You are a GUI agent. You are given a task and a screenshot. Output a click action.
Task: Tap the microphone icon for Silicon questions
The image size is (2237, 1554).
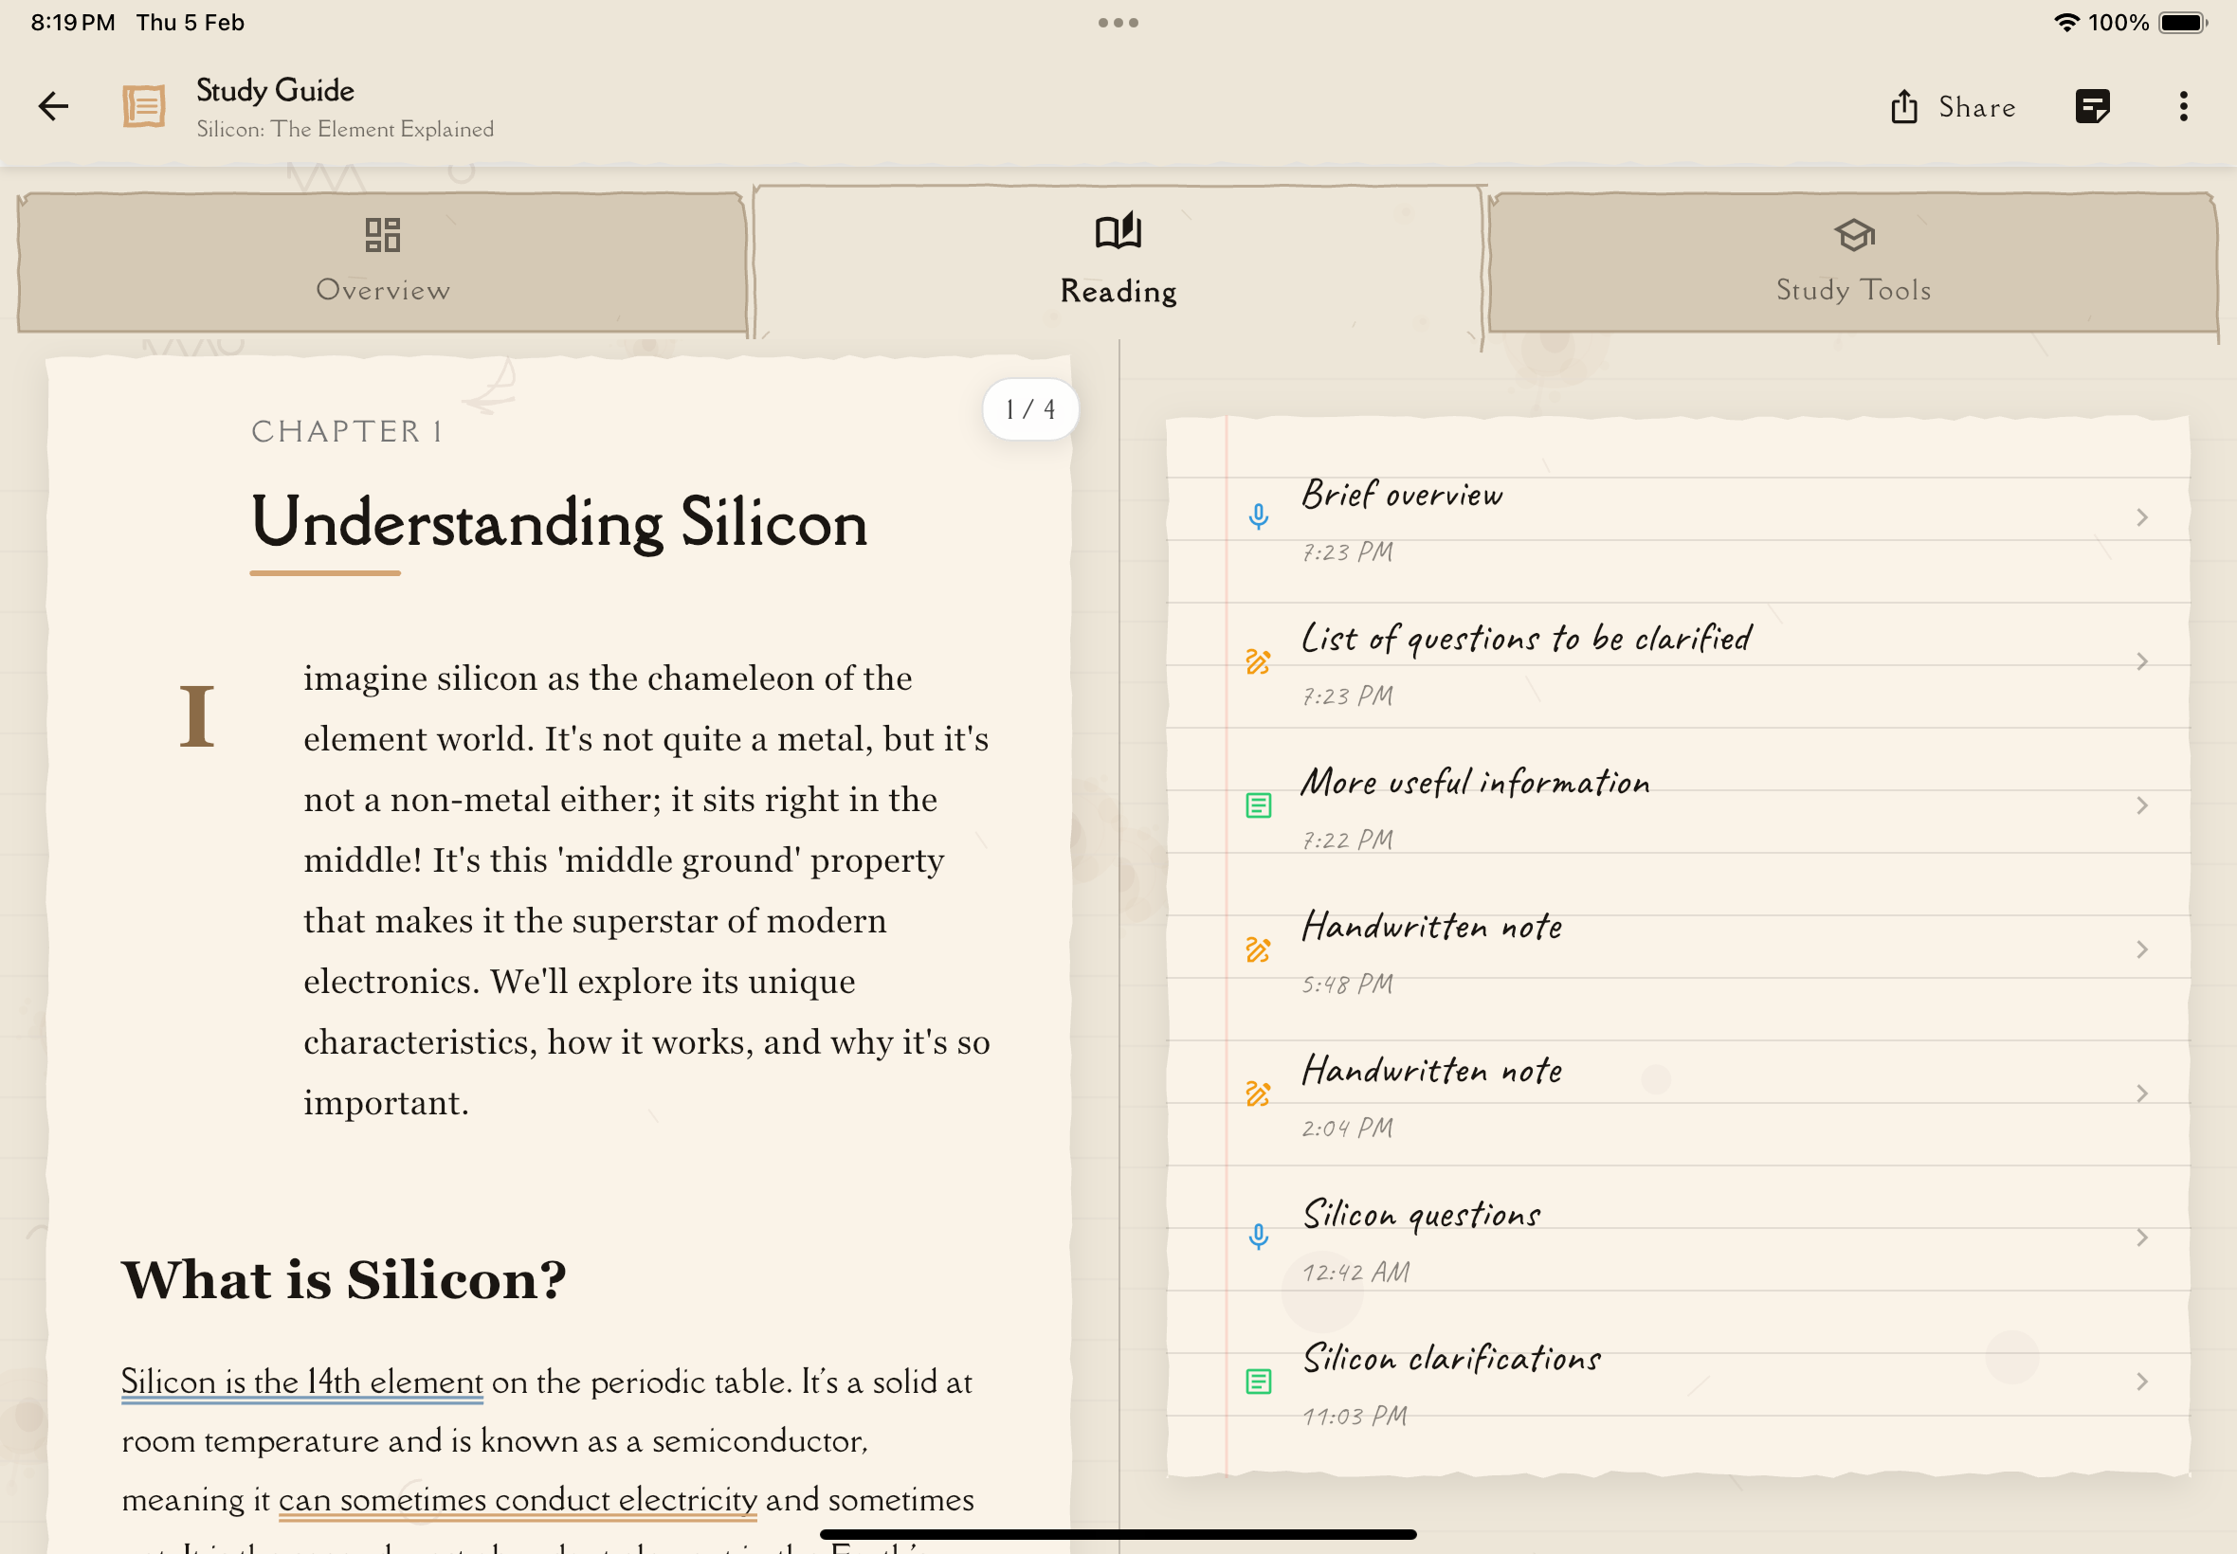coord(1258,1237)
